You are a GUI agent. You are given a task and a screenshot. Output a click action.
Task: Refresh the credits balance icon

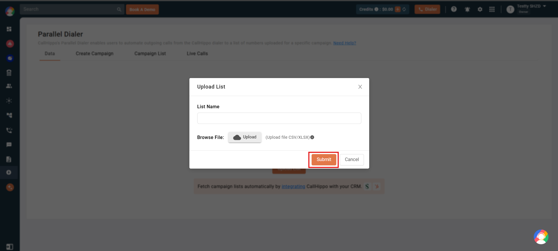click(404, 9)
